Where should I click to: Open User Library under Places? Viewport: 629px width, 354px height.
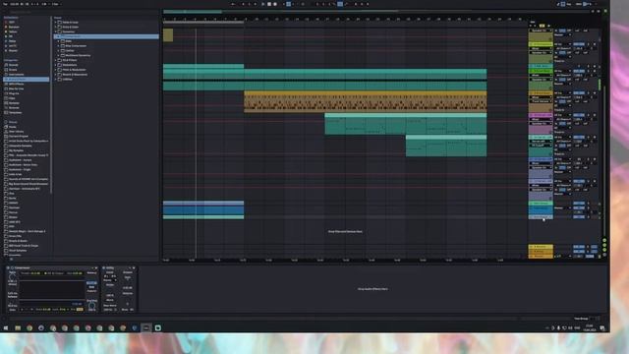(x=16, y=132)
